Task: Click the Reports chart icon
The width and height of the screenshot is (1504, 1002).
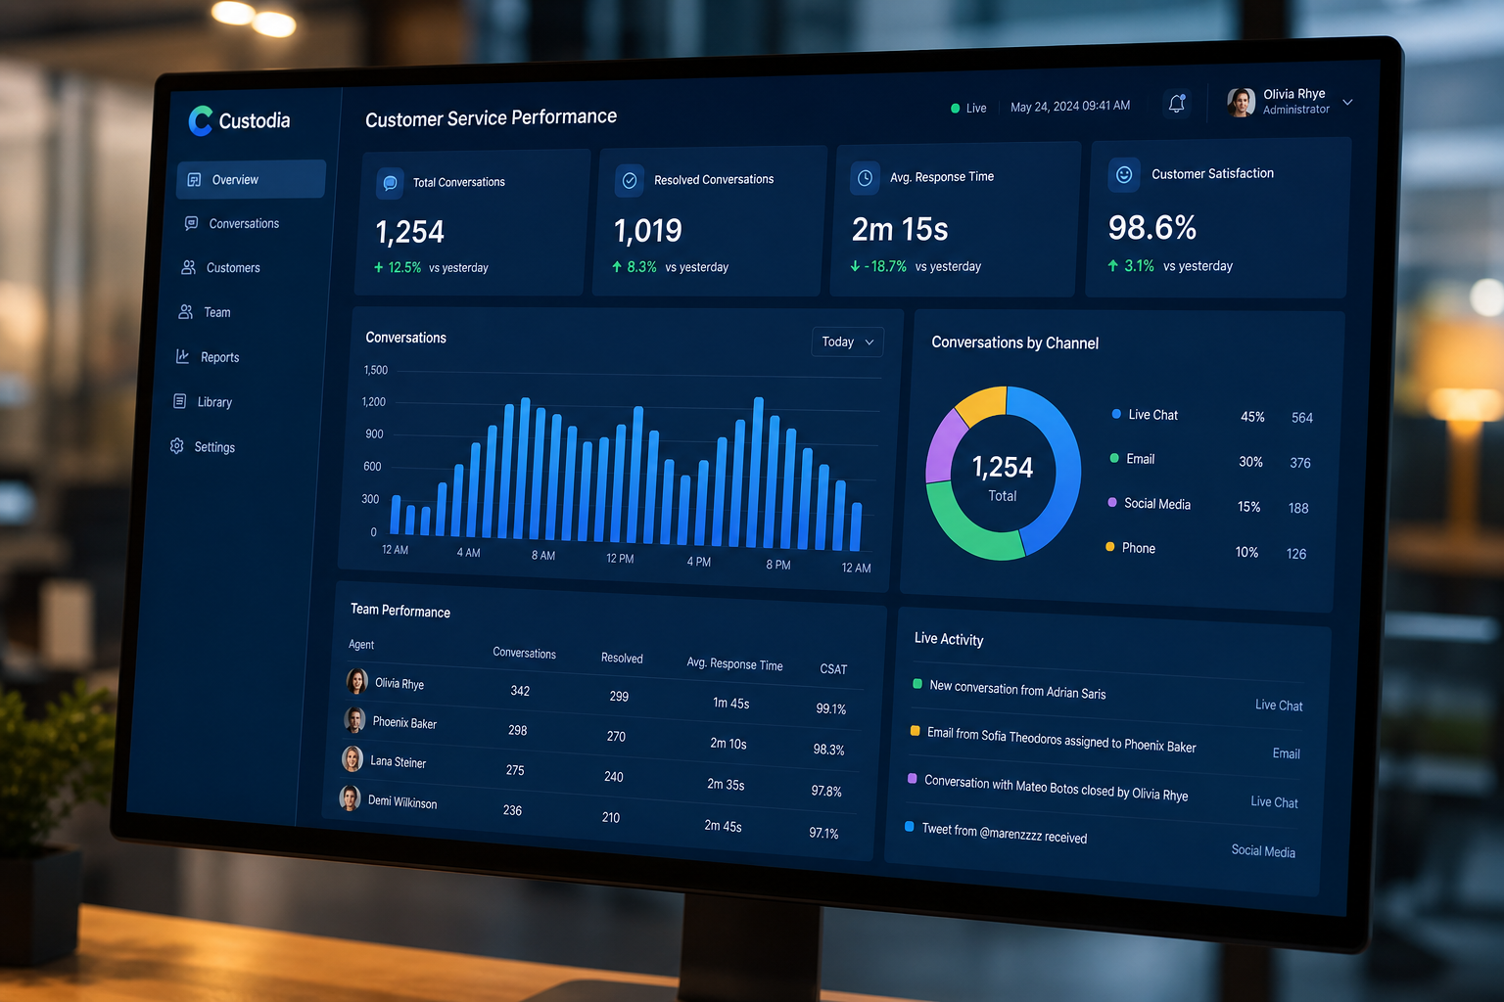Action: [x=182, y=356]
